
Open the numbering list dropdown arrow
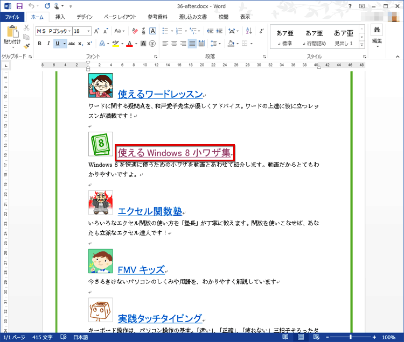186,31
